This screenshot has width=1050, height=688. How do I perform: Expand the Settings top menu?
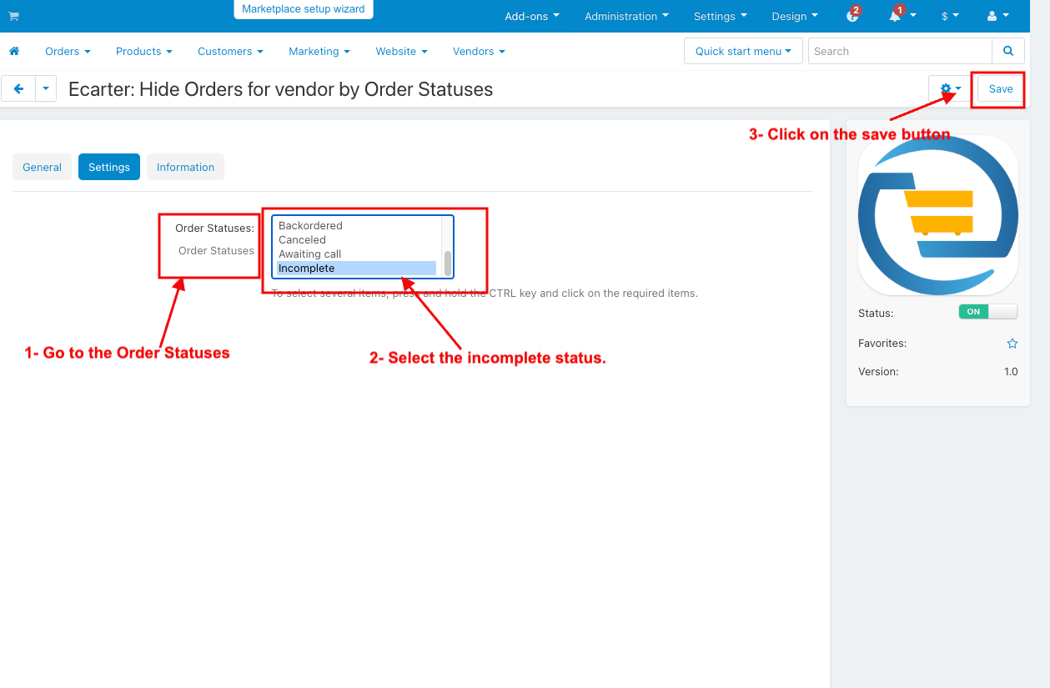pos(721,16)
